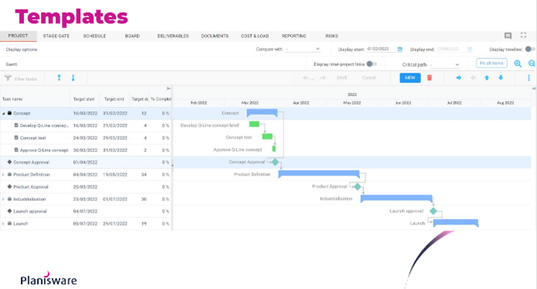
Task: Click the 04/07/2022 Launch approval start cell
Action: 85,212
